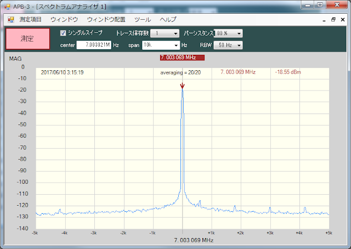Click the +5k frequency axis label

tap(329, 233)
